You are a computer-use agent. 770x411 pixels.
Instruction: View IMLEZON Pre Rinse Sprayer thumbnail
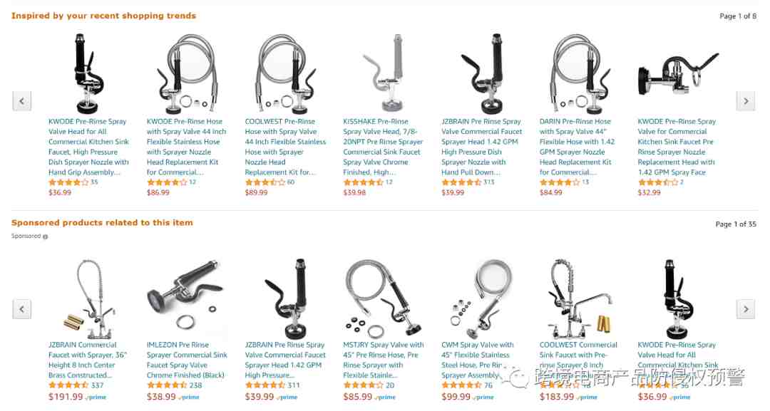187,298
